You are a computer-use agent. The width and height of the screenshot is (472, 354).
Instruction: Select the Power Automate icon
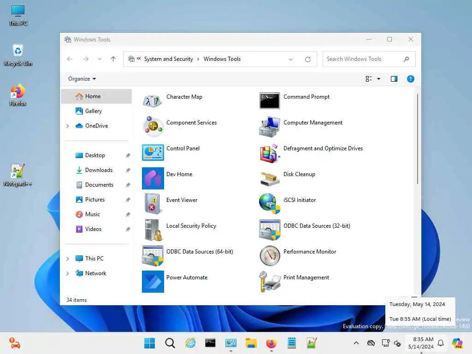pyautogui.click(x=153, y=282)
